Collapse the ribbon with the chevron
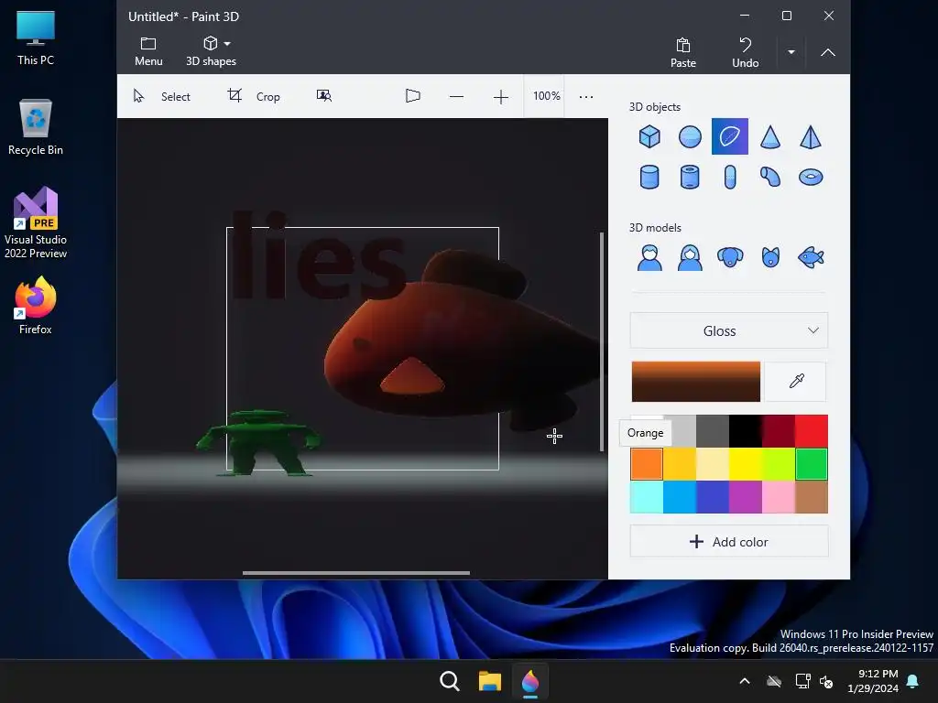This screenshot has width=938, height=703. 827,52
